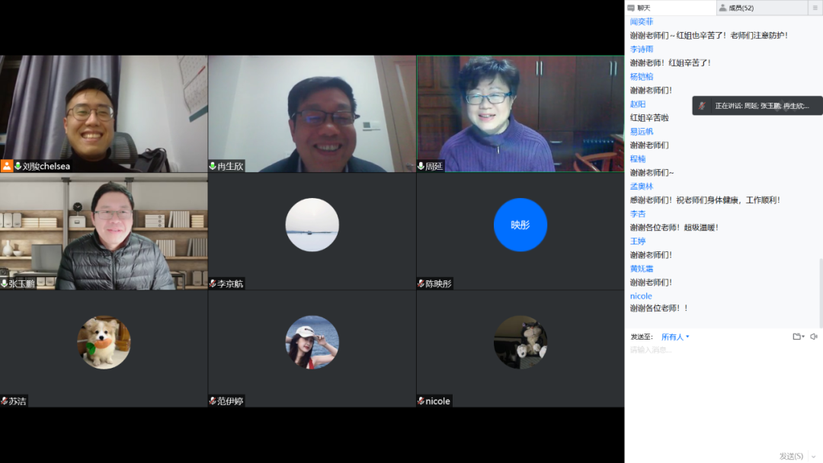Open the 所有人 recipient dropdown
Viewport: 823px width, 463px height.
(675, 337)
